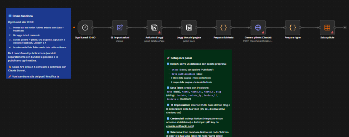Click the 'Prepara richiesta' node label
Image resolution: width=349 pixels, height=137 pixels.
point(224,38)
